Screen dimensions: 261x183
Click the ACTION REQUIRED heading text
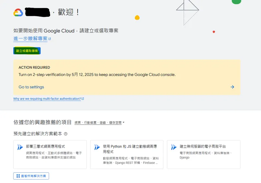point(34,67)
